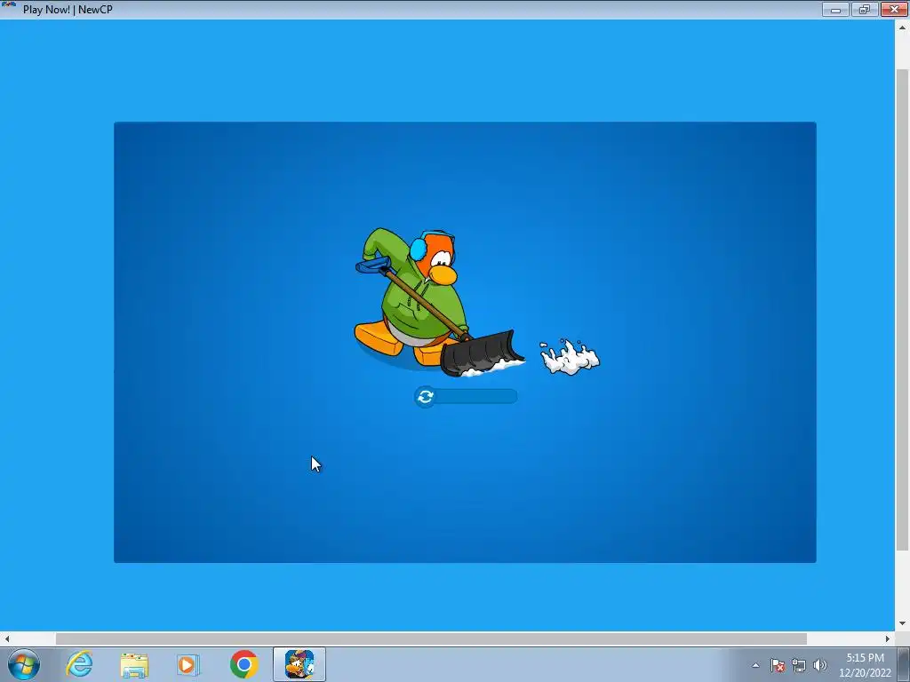
Task: Click the horizontal scrollbar thumb
Action: 431,638
